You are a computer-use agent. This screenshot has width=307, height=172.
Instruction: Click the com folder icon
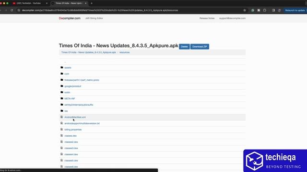click(x=62, y=74)
